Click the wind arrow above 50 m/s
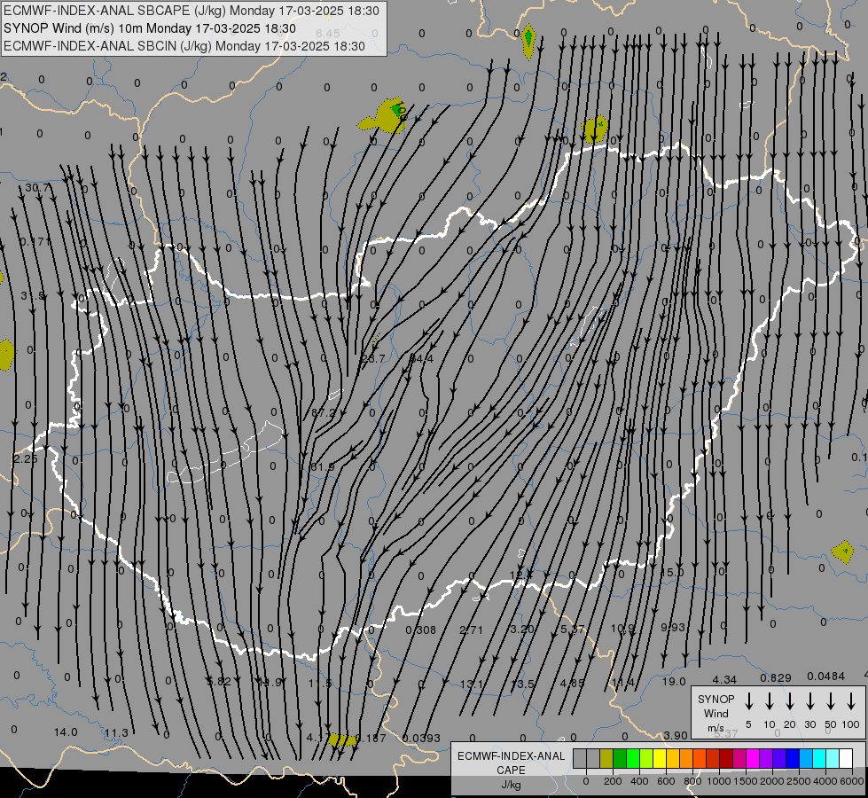The image size is (868, 798). click(831, 701)
